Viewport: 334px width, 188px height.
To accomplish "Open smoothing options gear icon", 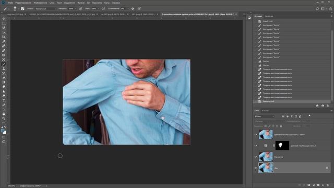I will pos(133,9).
